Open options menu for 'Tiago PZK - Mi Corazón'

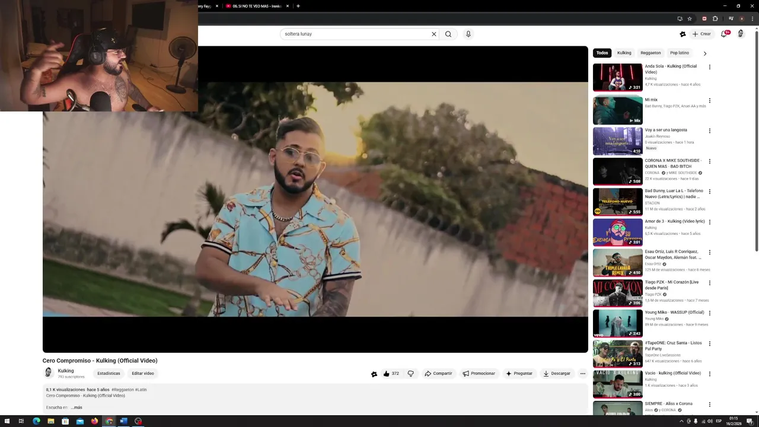pyautogui.click(x=709, y=283)
